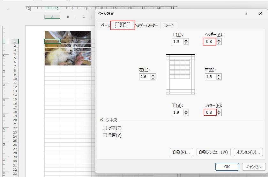
Task: Select the 余白 tab
Action: [123, 25]
